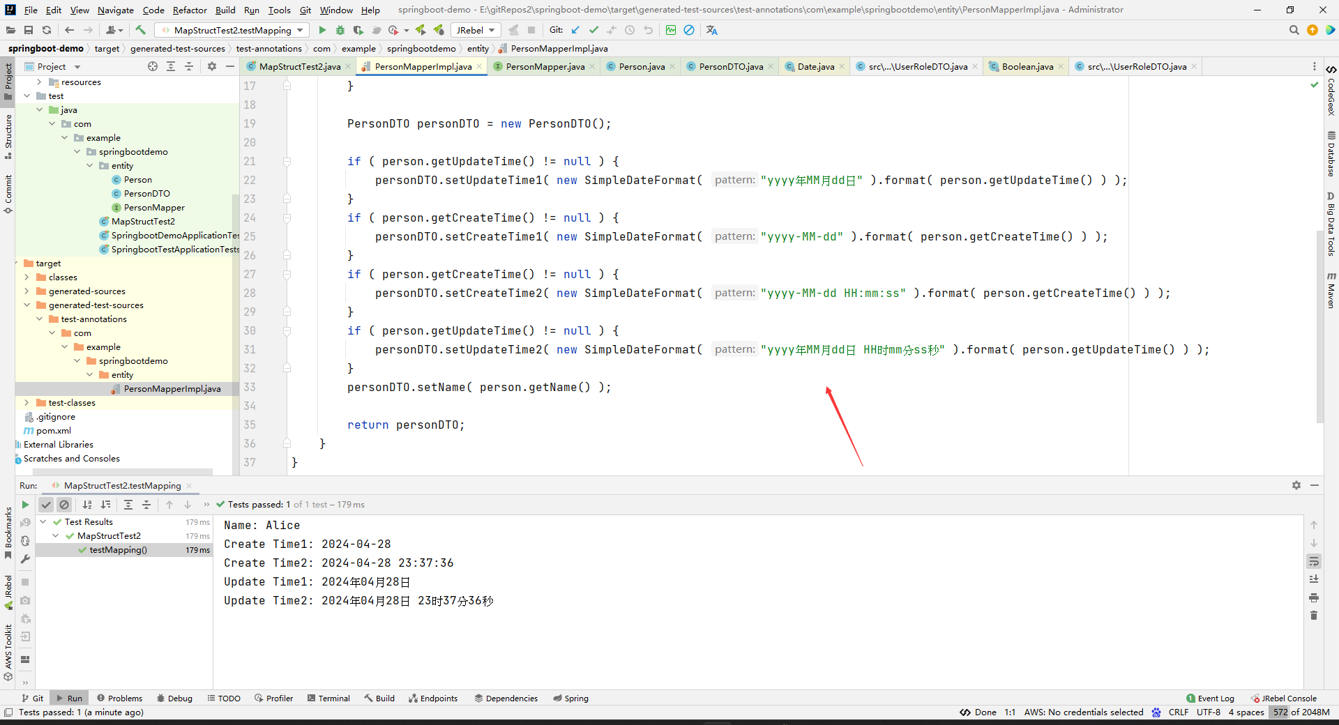The image size is (1339, 725).
Task: Click the Open folder icon in main toolbar
Action: [10, 30]
